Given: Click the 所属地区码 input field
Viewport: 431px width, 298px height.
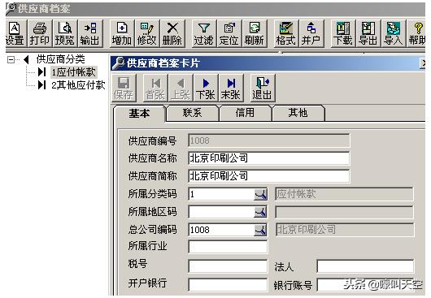Looking at the screenshot, I should tap(221, 212).
